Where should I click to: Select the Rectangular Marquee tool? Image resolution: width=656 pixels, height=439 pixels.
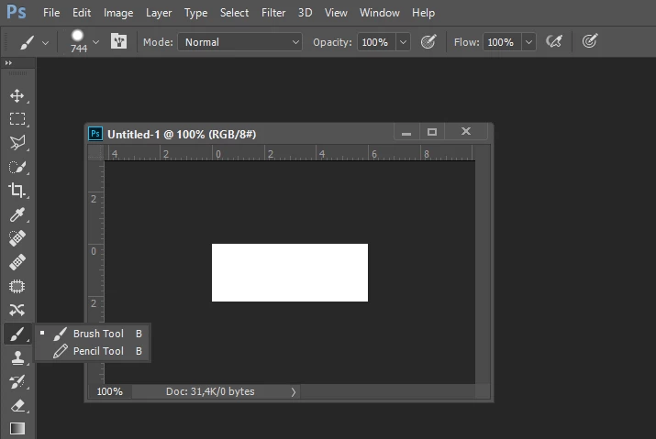click(x=17, y=119)
